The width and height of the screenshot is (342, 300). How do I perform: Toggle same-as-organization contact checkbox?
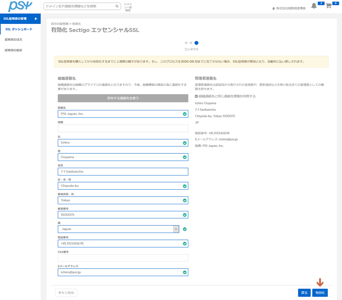(x=196, y=96)
